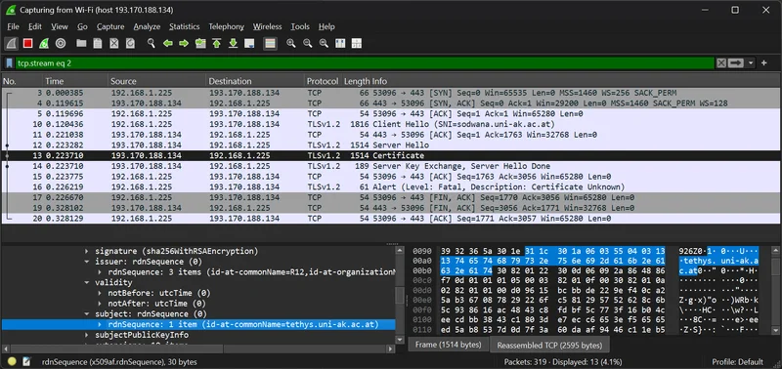782x369 pixels.
Task: Switch to Frame (1514 bytes) tab
Action: (x=448, y=345)
